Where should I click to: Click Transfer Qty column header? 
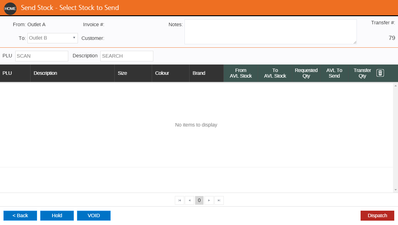coord(362,73)
